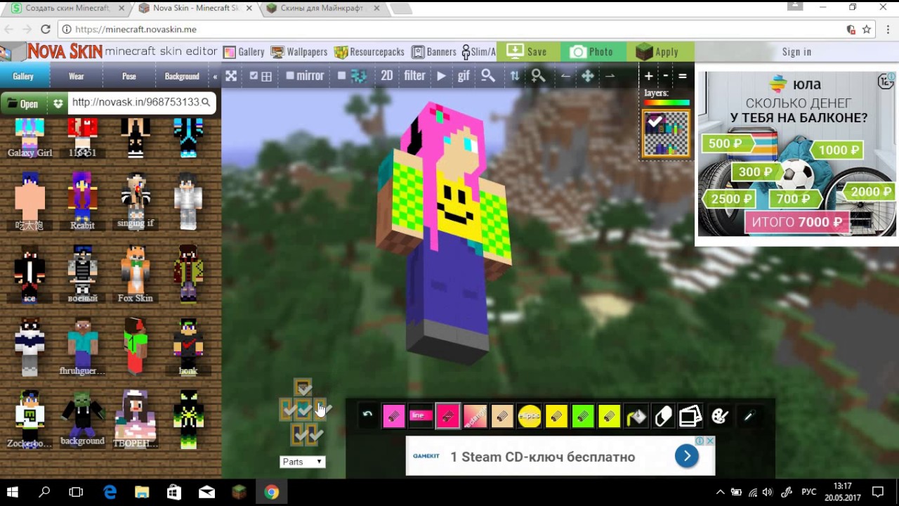Create a gif of the skin
The height and width of the screenshot is (506, 899).
tap(464, 76)
